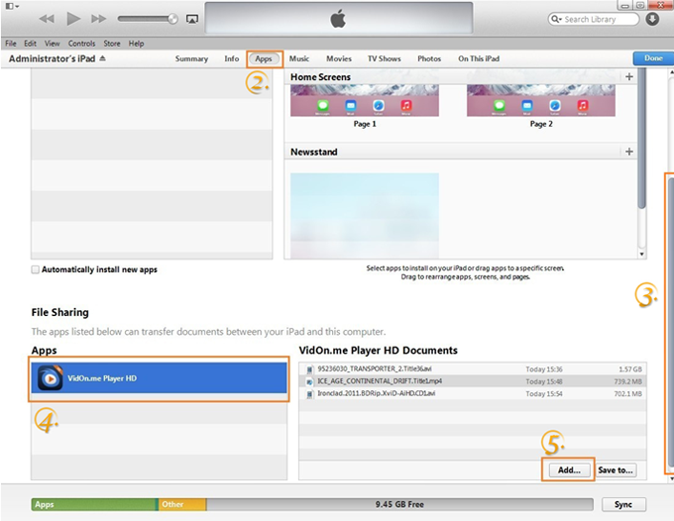
Task: Open the AirPlay icon
Action: 191,19
